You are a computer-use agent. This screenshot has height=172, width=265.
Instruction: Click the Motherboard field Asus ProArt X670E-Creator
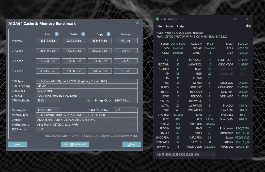click(x=87, y=125)
